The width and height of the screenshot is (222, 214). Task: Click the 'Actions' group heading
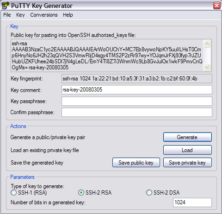pyautogui.click(x=18, y=126)
